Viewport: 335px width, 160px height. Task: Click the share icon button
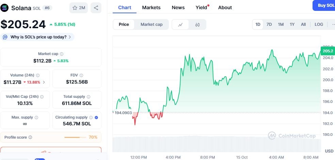(x=96, y=8)
